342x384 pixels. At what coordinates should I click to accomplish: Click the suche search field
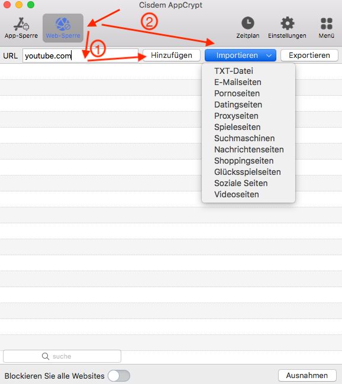tap(62, 356)
